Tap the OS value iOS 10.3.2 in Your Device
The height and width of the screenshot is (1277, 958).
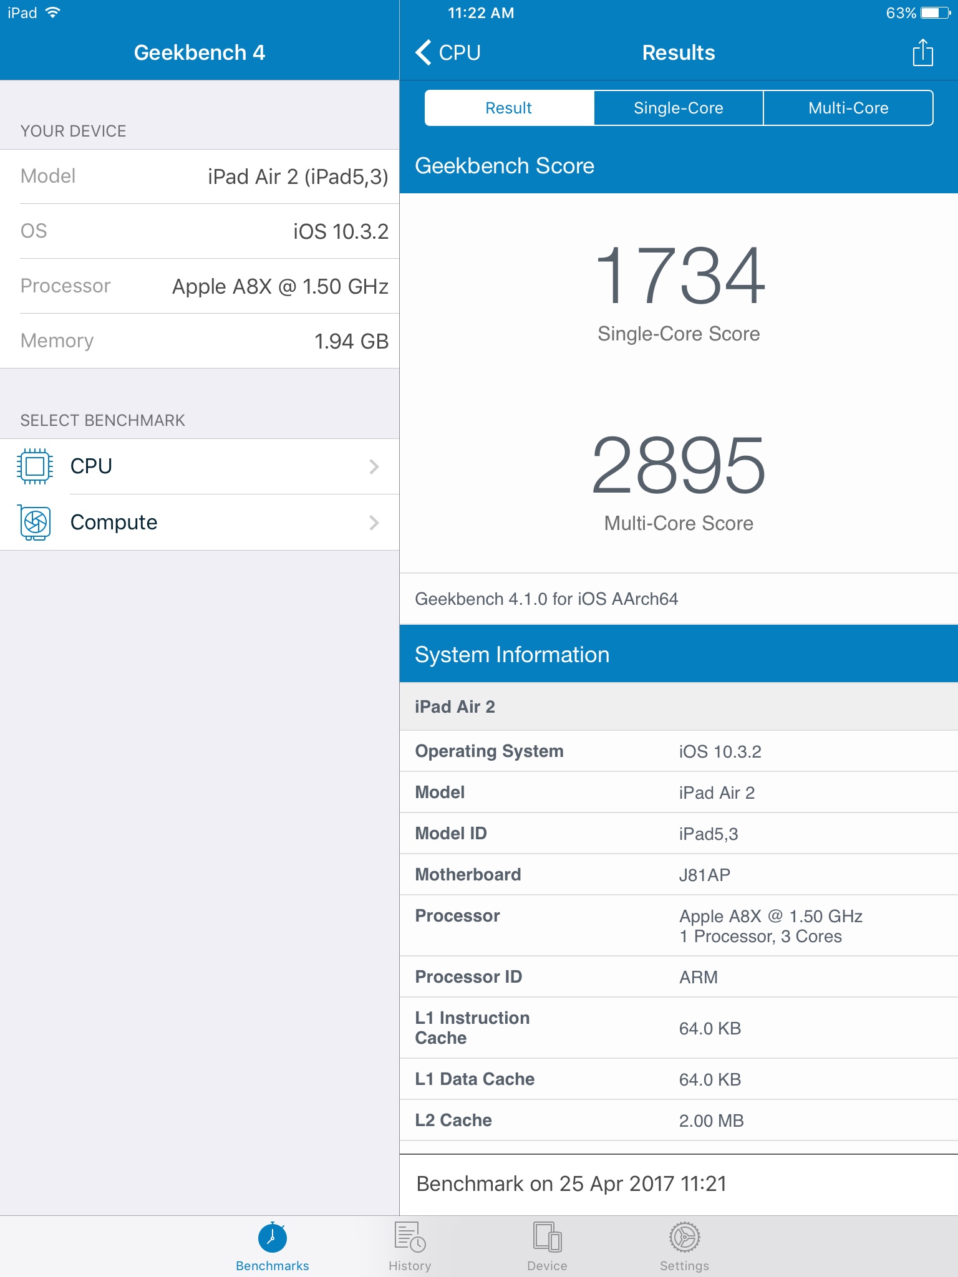341,231
